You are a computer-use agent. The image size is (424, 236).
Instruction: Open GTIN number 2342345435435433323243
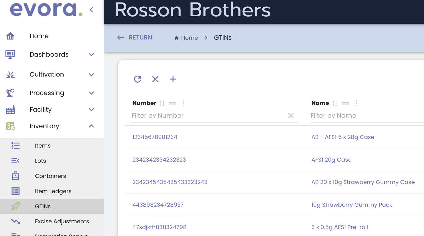pos(170,182)
